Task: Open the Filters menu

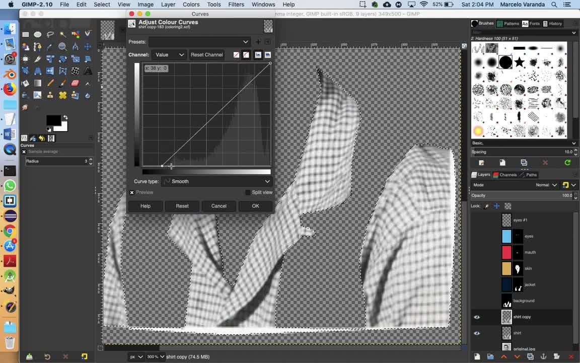Action: 236,5
